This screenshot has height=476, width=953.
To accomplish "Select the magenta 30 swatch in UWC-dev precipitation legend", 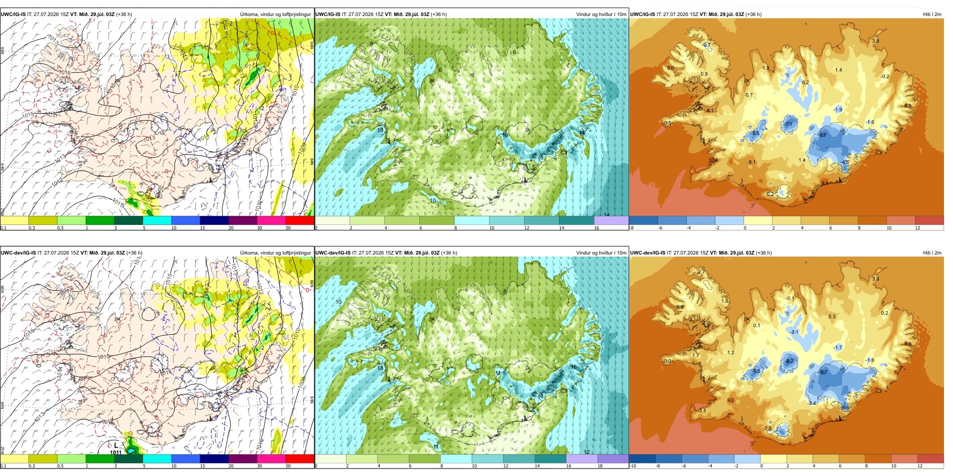I will [271, 458].
